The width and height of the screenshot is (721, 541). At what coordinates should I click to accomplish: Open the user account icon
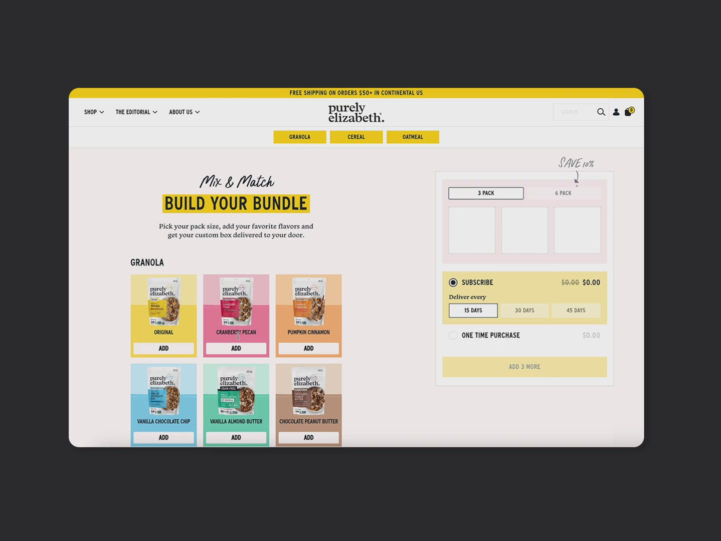click(616, 112)
